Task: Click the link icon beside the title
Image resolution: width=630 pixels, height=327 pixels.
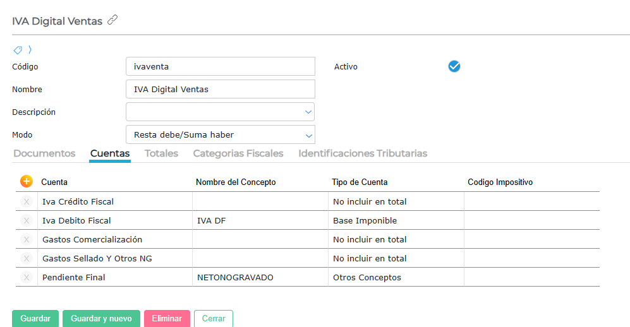Action: [112, 20]
